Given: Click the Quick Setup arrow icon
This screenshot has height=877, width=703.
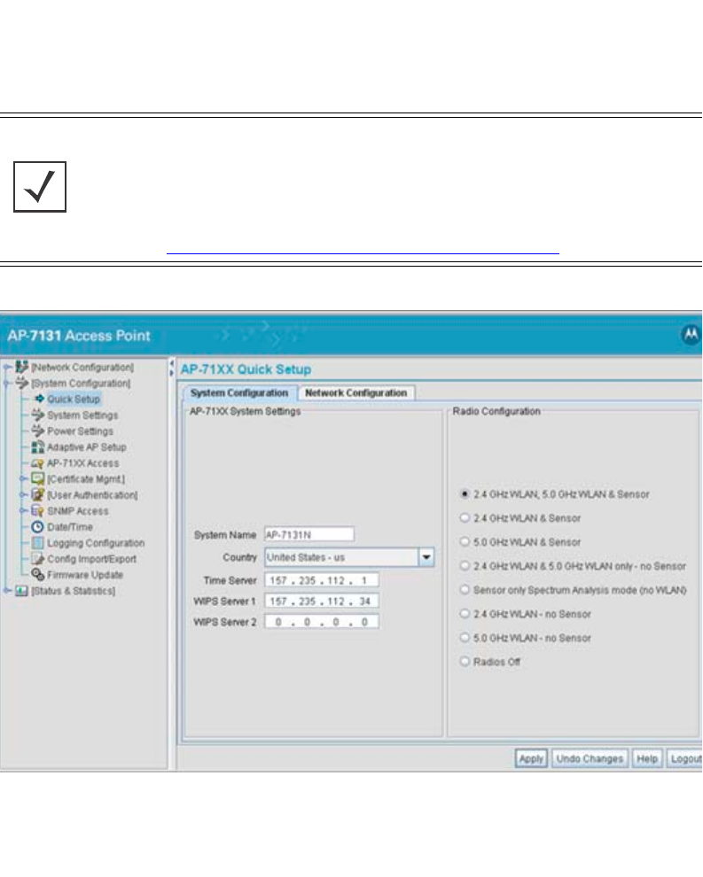Looking at the screenshot, I should coord(39,399).
